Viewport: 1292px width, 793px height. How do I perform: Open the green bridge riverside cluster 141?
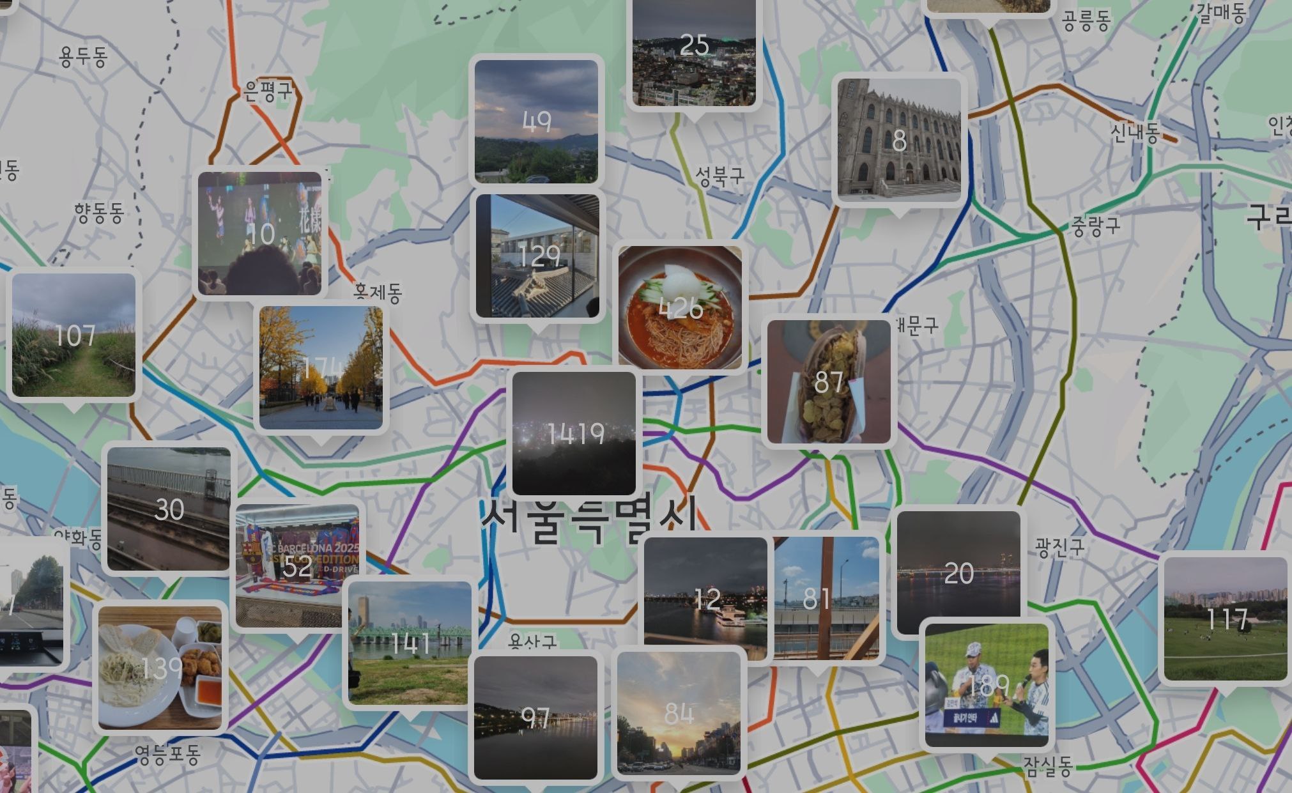point(410,643)
